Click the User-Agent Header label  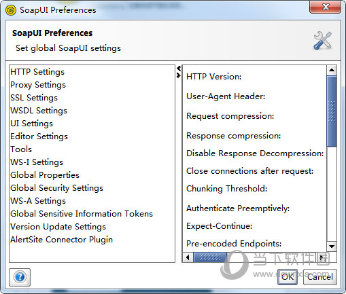coord(226,96)
